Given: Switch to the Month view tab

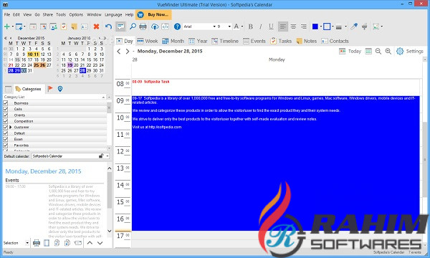Looking at the screenshot, I should 173,41.
